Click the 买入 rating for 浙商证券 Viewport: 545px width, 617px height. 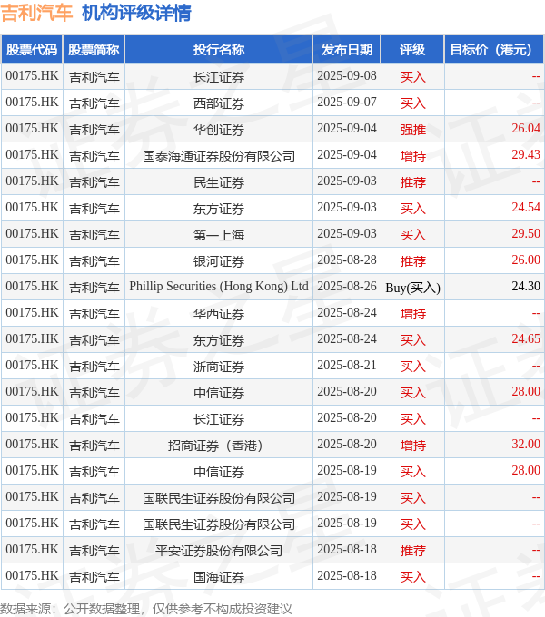pos(412,367)
